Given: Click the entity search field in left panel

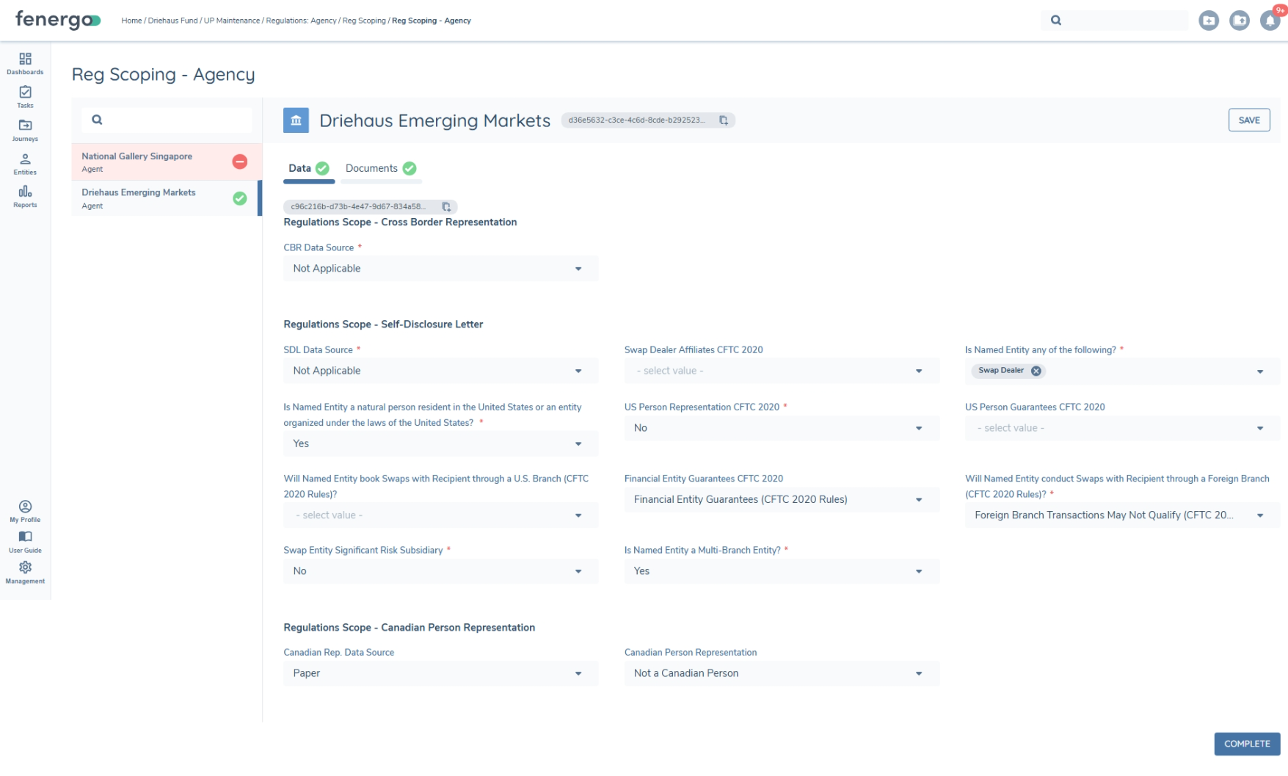Looking at the screenshot, I should coord(166,120).
